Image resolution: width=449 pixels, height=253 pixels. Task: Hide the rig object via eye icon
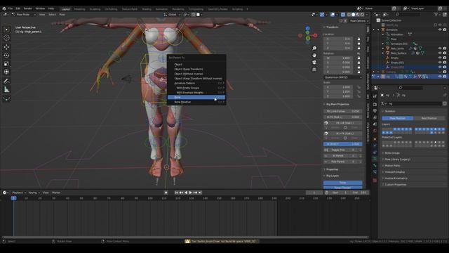(440, 77)
